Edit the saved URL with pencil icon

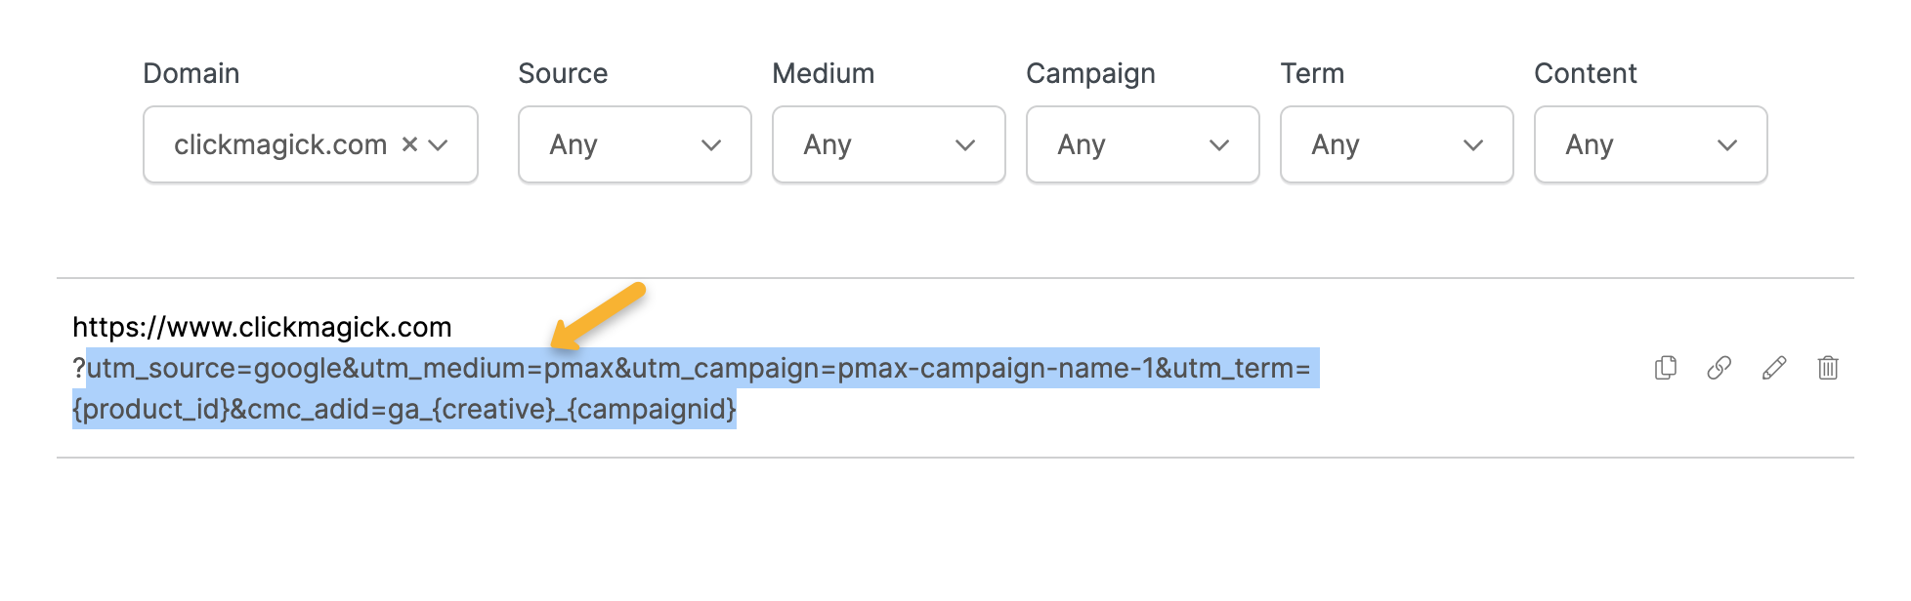pos(1773,368)
